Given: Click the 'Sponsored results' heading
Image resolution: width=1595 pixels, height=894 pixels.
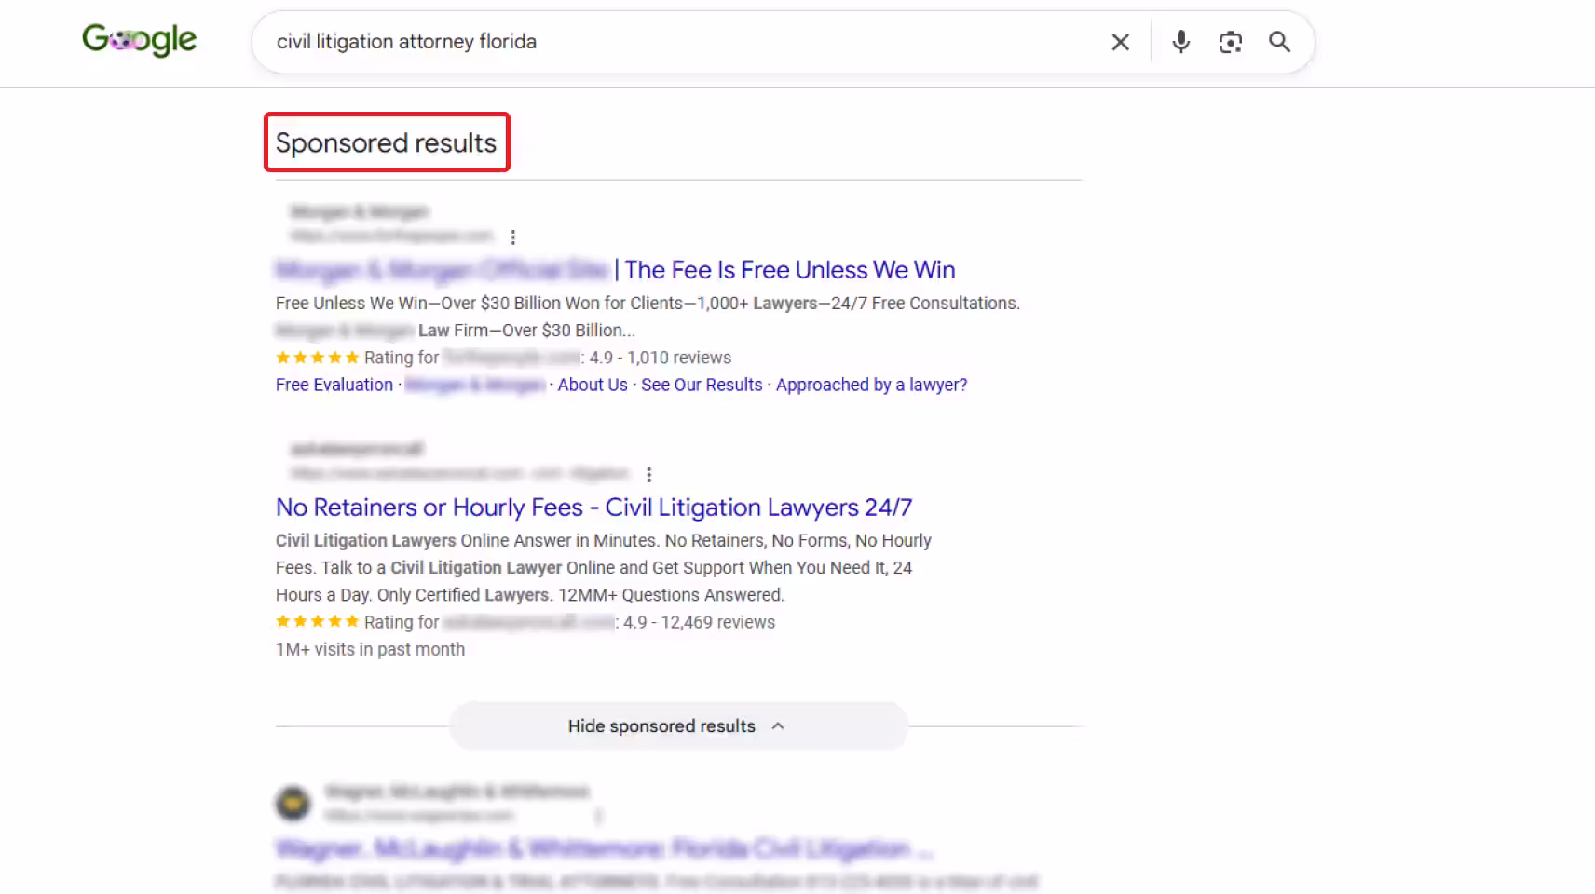Looking at the screenshot, I should tap(386, 142).
